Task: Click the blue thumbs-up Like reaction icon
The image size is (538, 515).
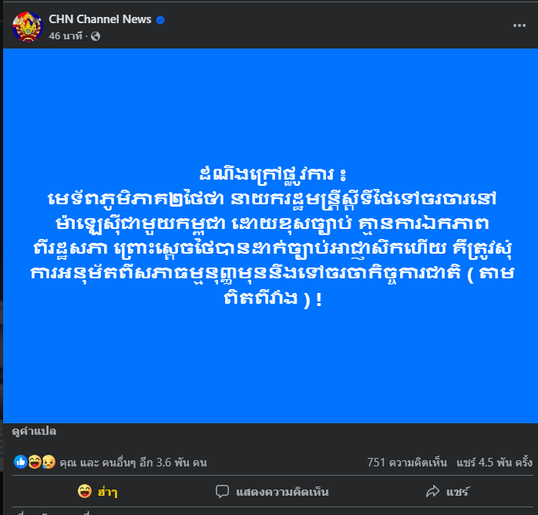Action: click(x=20, y=462)
